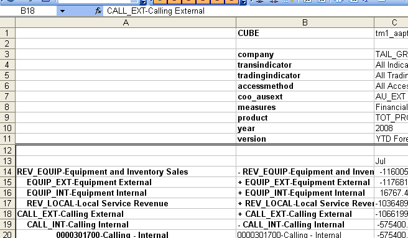Click cell A20 0000301700-Calling - Internal

126,234
